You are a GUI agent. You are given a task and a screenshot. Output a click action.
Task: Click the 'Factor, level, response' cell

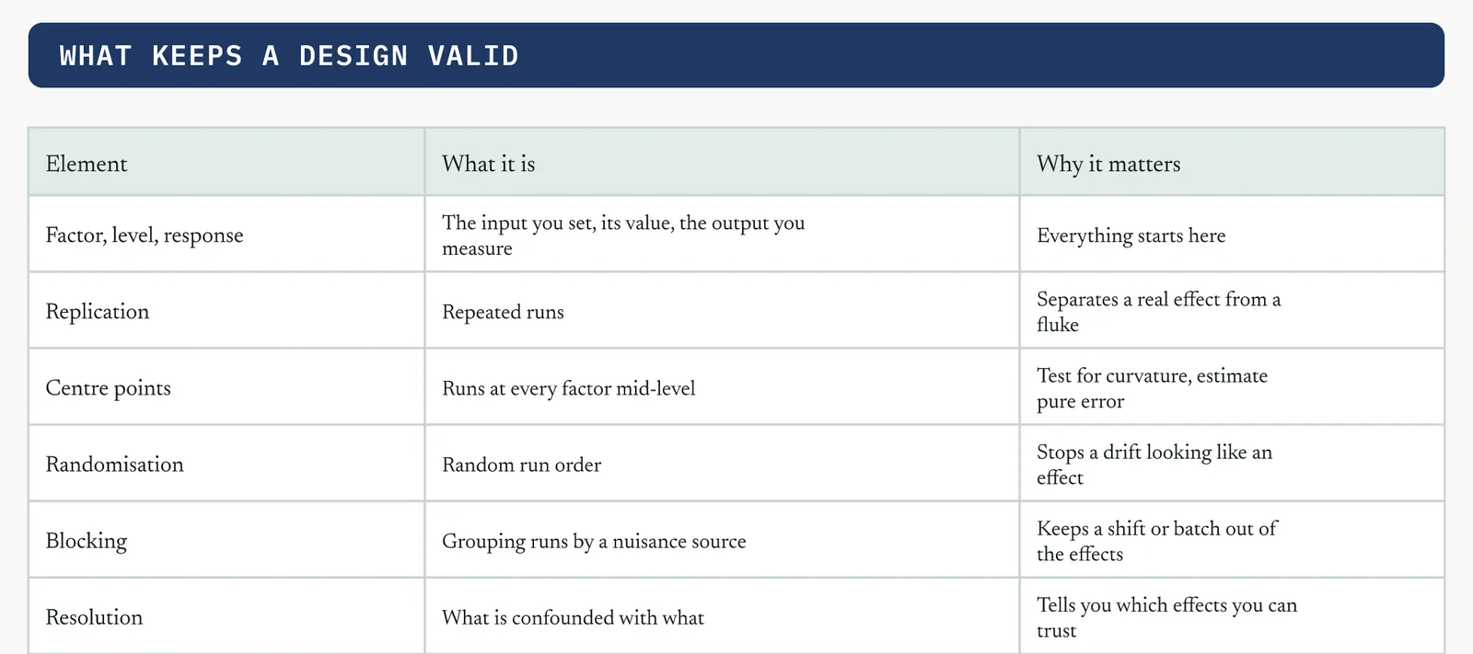[226, 235]
